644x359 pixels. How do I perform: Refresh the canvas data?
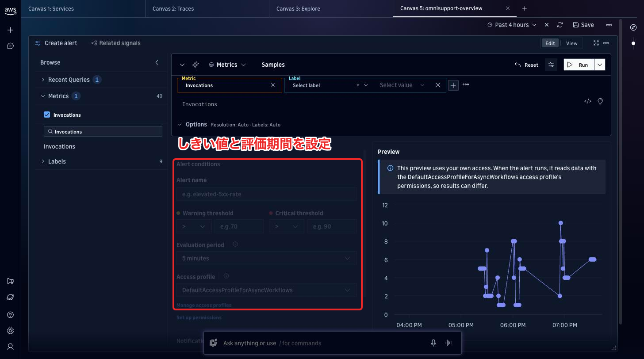[x=560, y=25]
